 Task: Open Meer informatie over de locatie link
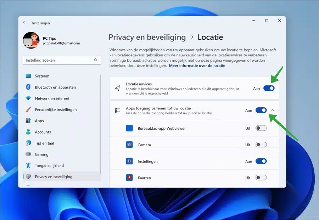197,66
